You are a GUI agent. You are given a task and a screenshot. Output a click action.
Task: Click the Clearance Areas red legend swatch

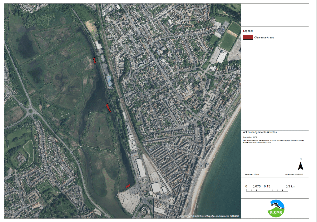pos(248,37)
